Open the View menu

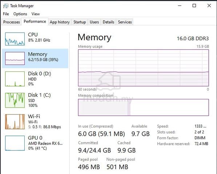point(36,14)
